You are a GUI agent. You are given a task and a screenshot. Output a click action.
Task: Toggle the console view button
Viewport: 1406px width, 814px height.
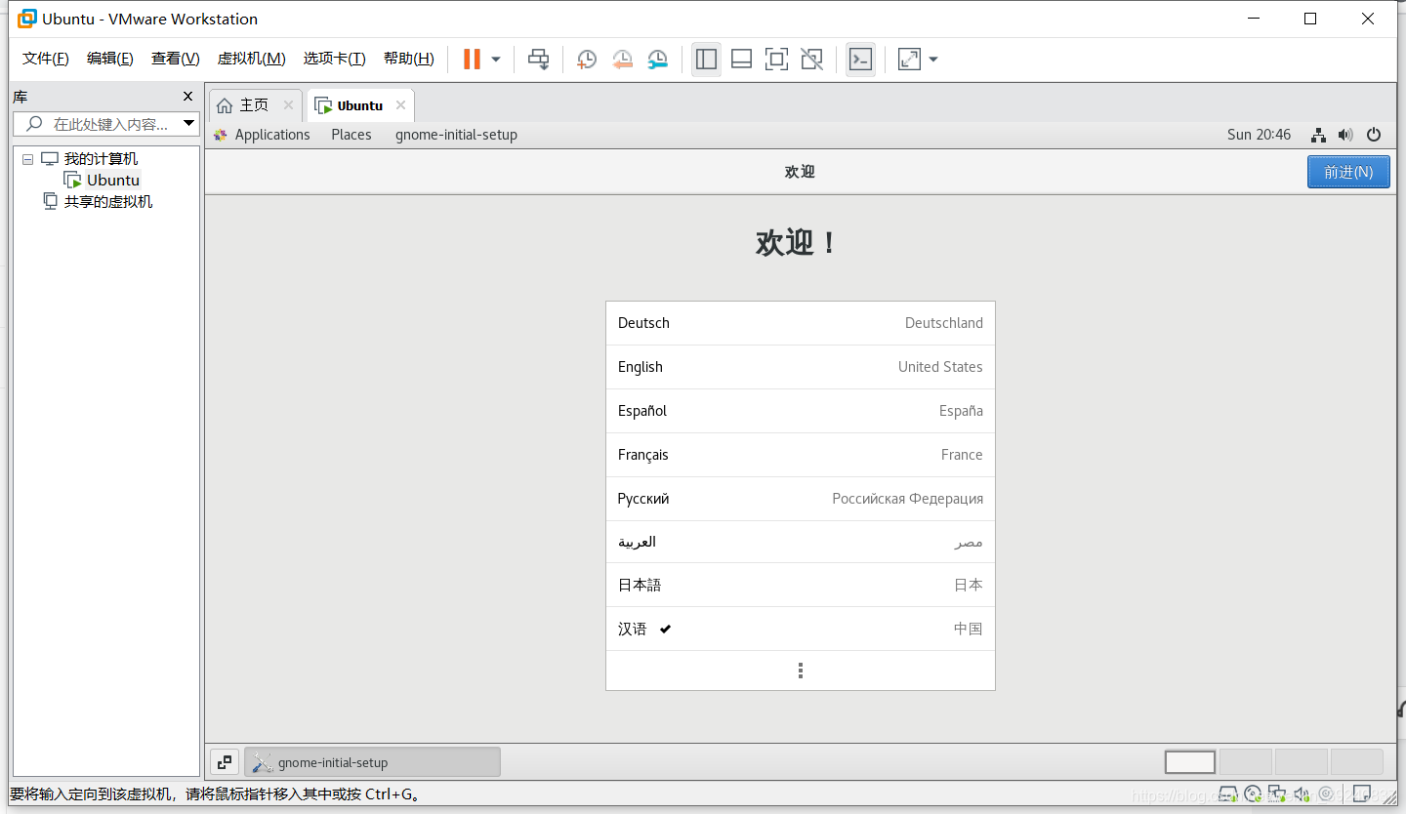(x=860, y=60)
